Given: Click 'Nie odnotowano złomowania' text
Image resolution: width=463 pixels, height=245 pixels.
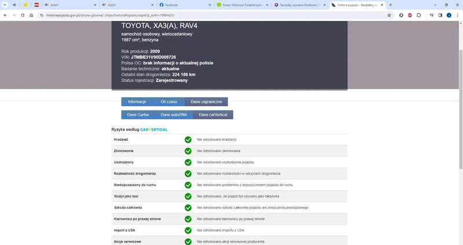Looking at the screenshot, I should tap(219, 151).
